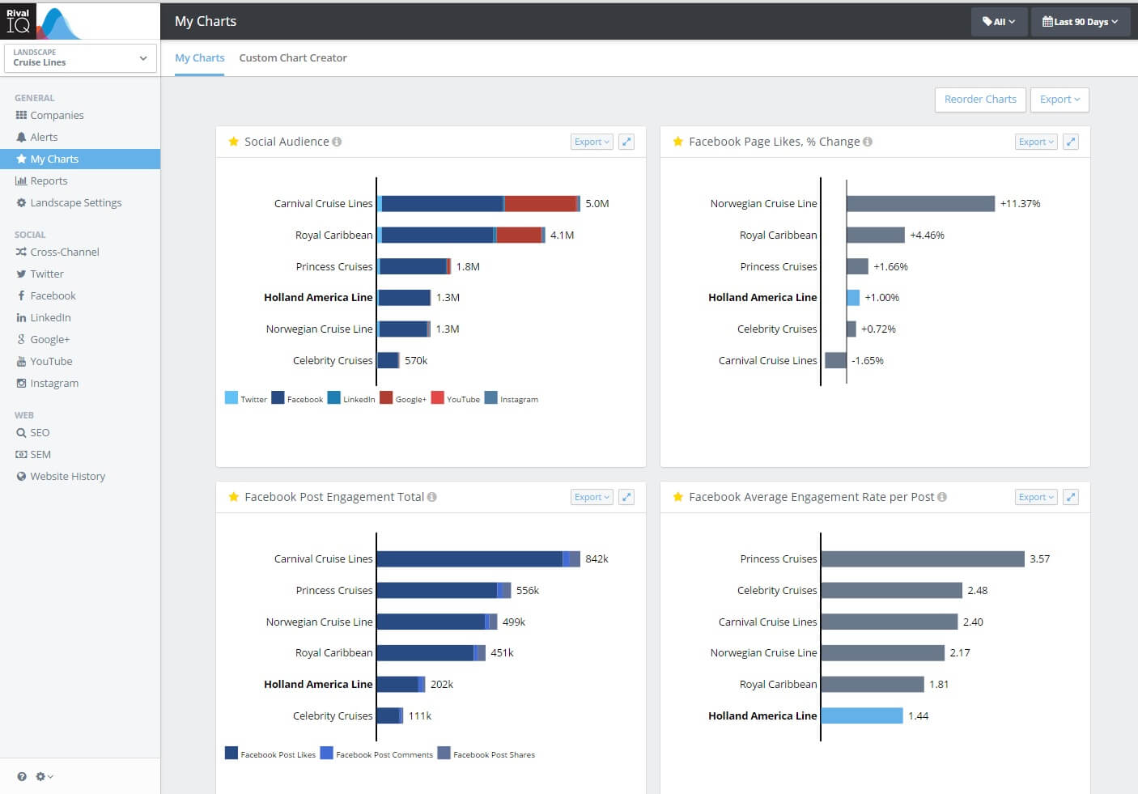Image resolution: width=1138 pixels, height=794 pixels.
Task: Switch to Custom Chart Creator tab
Action: coord(293,58)
